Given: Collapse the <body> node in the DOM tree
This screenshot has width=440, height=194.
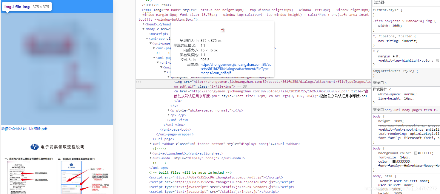Looking at the screenshot, I should 144,29.
